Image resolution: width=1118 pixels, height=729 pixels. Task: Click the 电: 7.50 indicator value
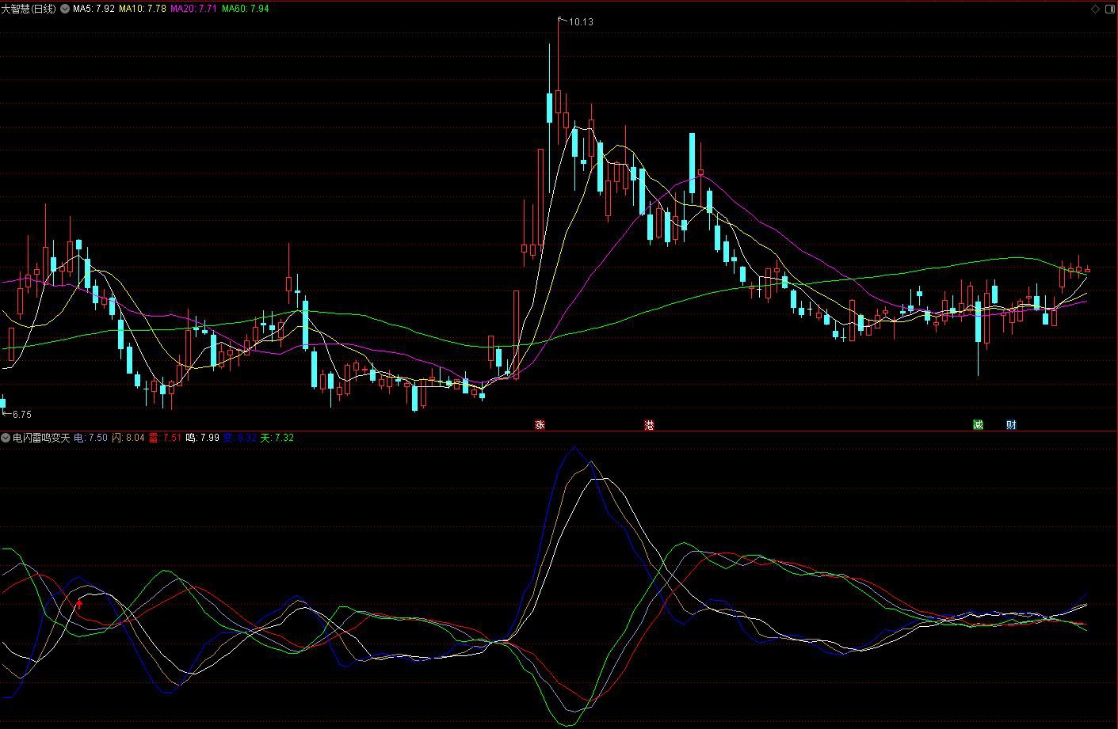[x=90, y=438]
